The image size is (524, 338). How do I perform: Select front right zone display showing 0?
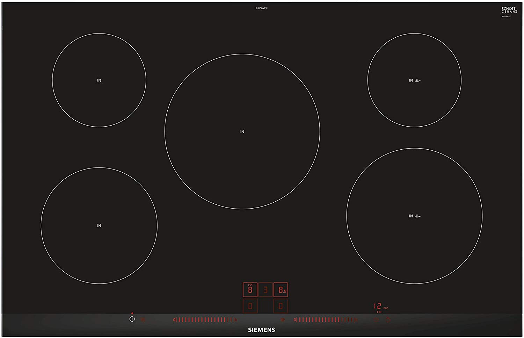pos(281,306)
